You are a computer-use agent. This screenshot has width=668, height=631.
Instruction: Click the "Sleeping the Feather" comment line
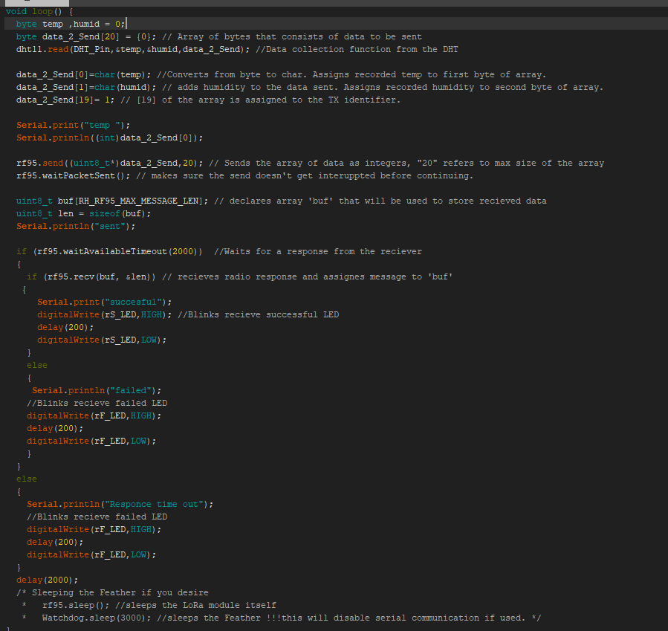tap(111, 592)
